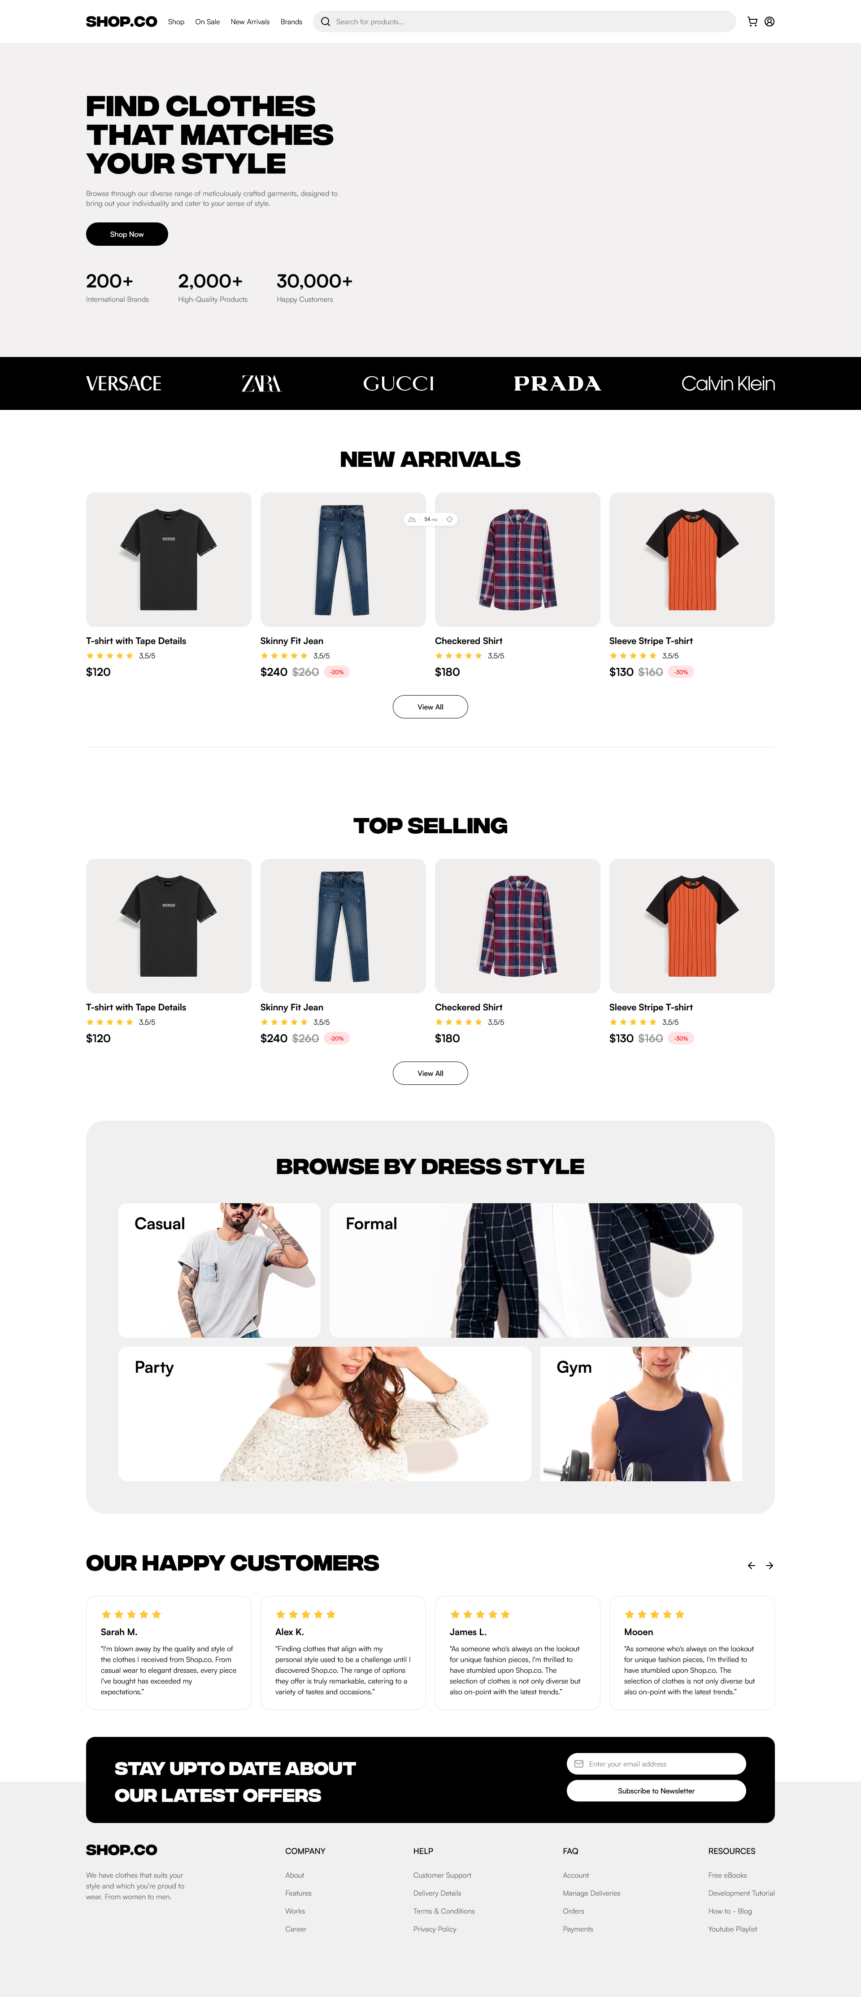Show next customer reviews with right arrow

point(770,1566)
